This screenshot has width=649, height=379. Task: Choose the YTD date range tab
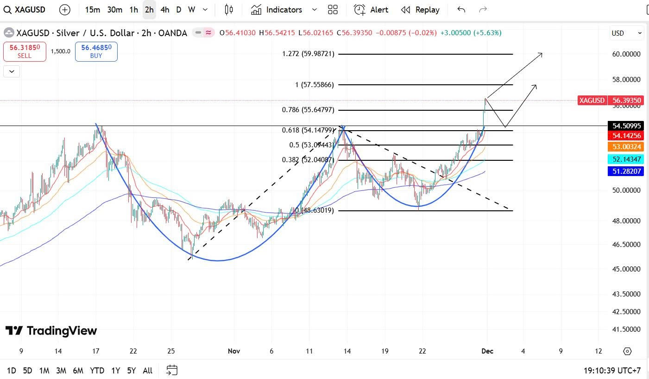click(97, 370)
